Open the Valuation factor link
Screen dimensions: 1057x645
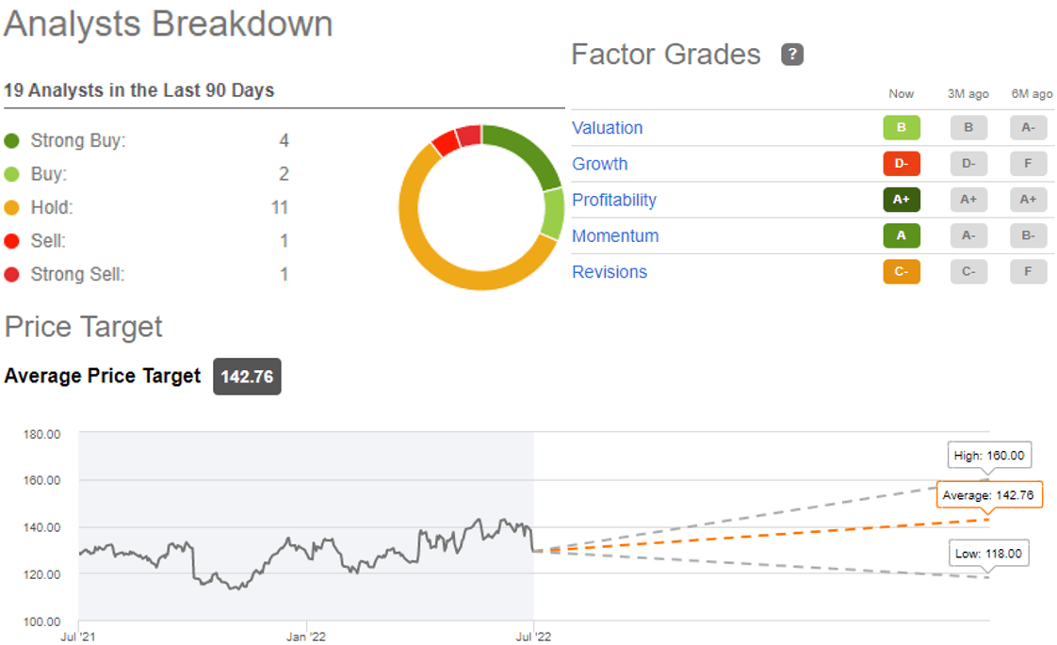(x=608, y=128)
